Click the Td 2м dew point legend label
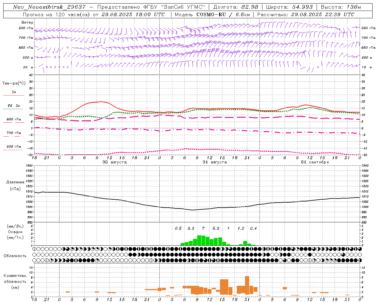377x302 pixels. 14,106
